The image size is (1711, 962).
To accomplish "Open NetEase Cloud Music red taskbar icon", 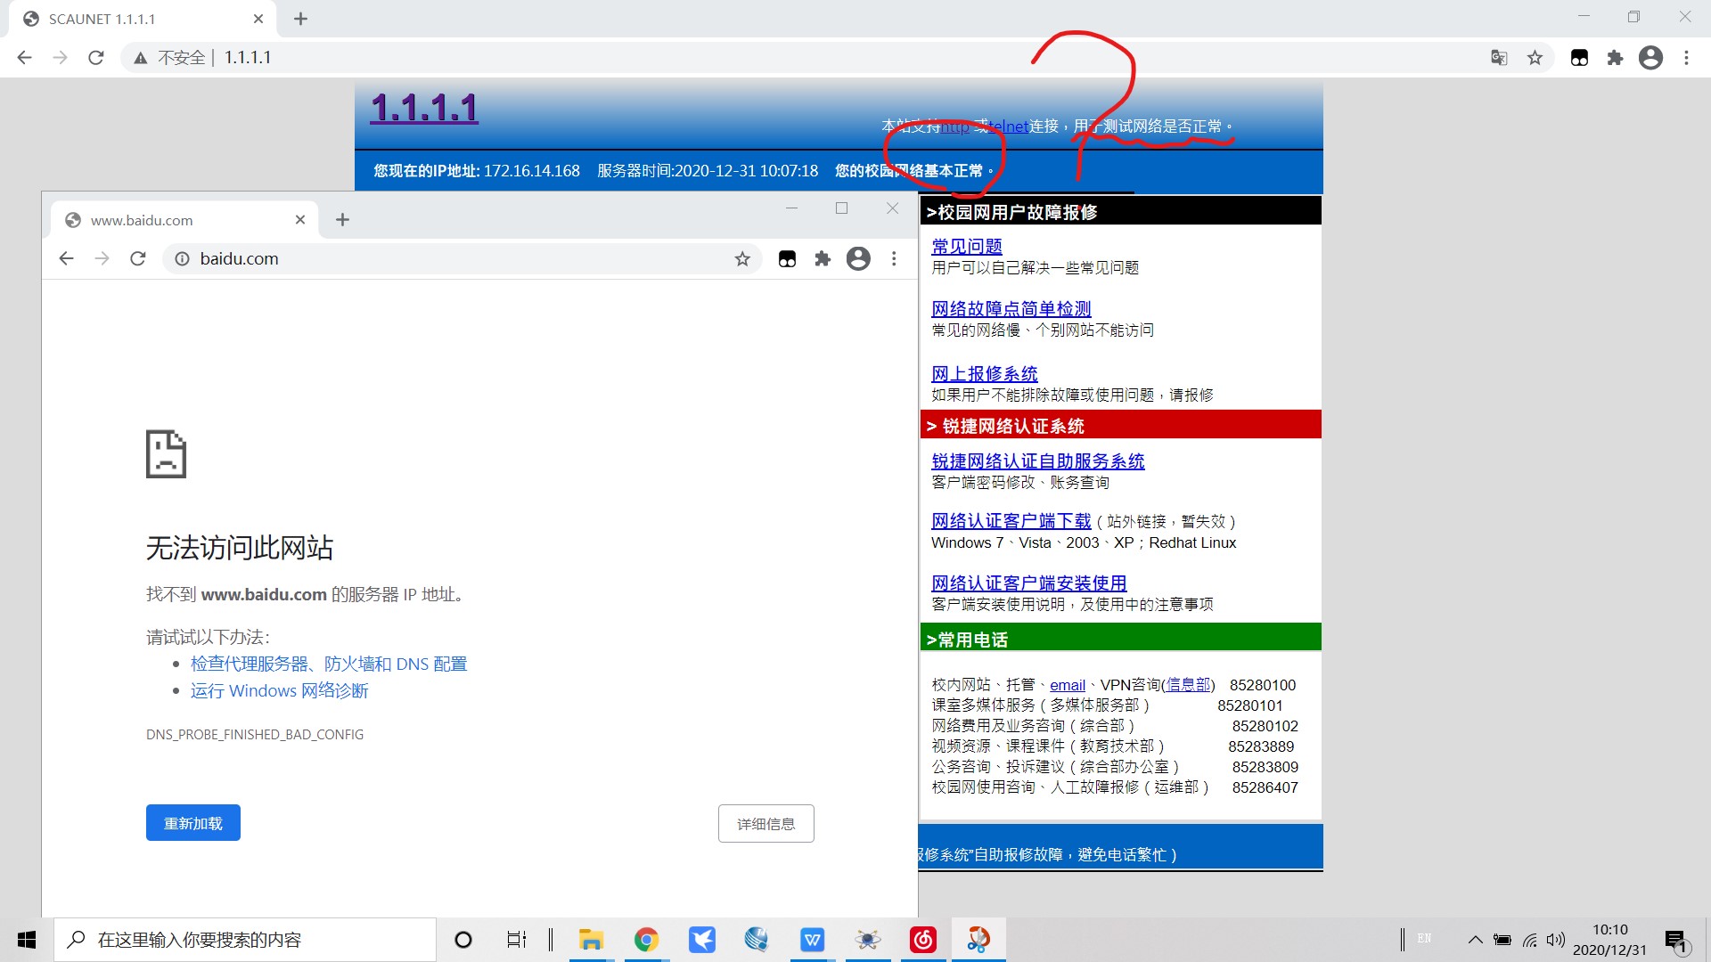I will tap(923, 940).
